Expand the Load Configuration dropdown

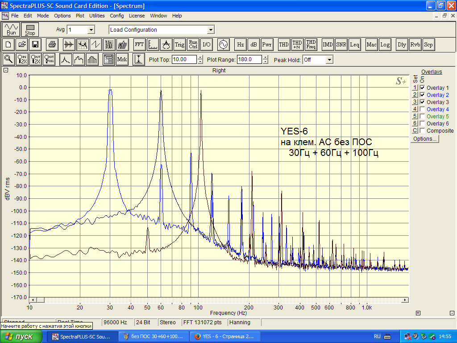coord(211,30)
